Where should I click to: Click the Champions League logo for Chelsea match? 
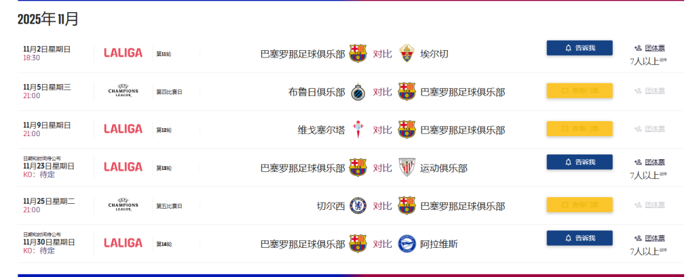coord(123,205)
